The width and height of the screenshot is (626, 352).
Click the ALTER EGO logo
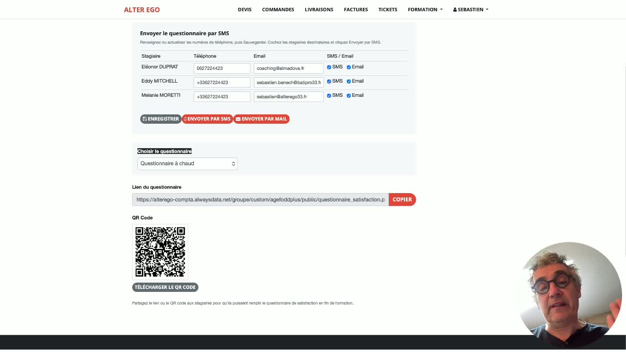(142, 9)
